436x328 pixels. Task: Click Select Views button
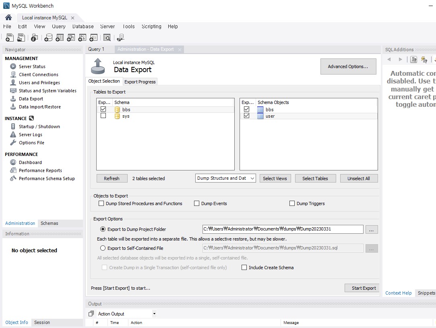point(275,179)
